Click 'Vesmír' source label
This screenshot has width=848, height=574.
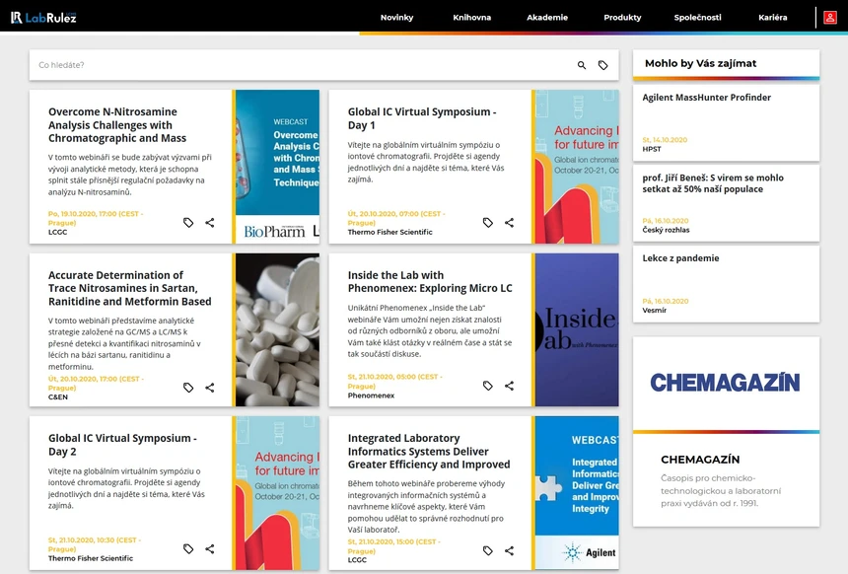(x=655, y=311)
